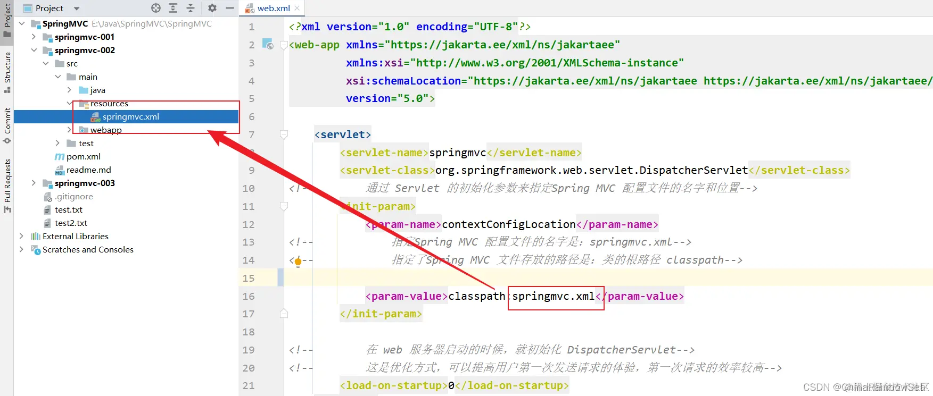Select the springmvc-001 module name

tap(85, 37)
